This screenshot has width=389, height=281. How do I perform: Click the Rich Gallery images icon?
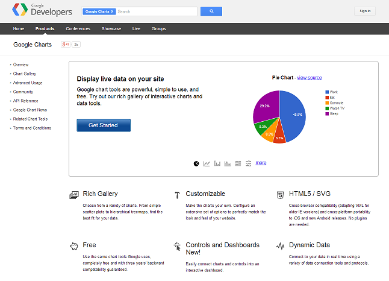coord(74,195)
